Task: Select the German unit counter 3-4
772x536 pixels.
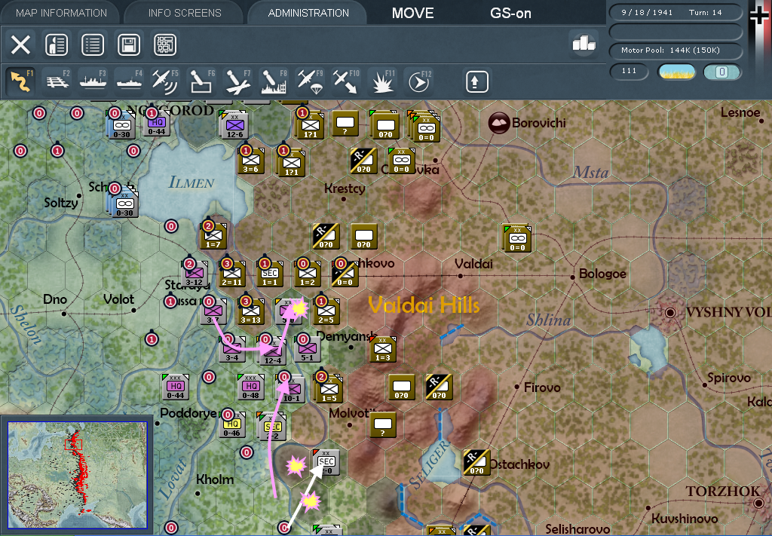Action: pyautogui.click(x=232, y=349)
